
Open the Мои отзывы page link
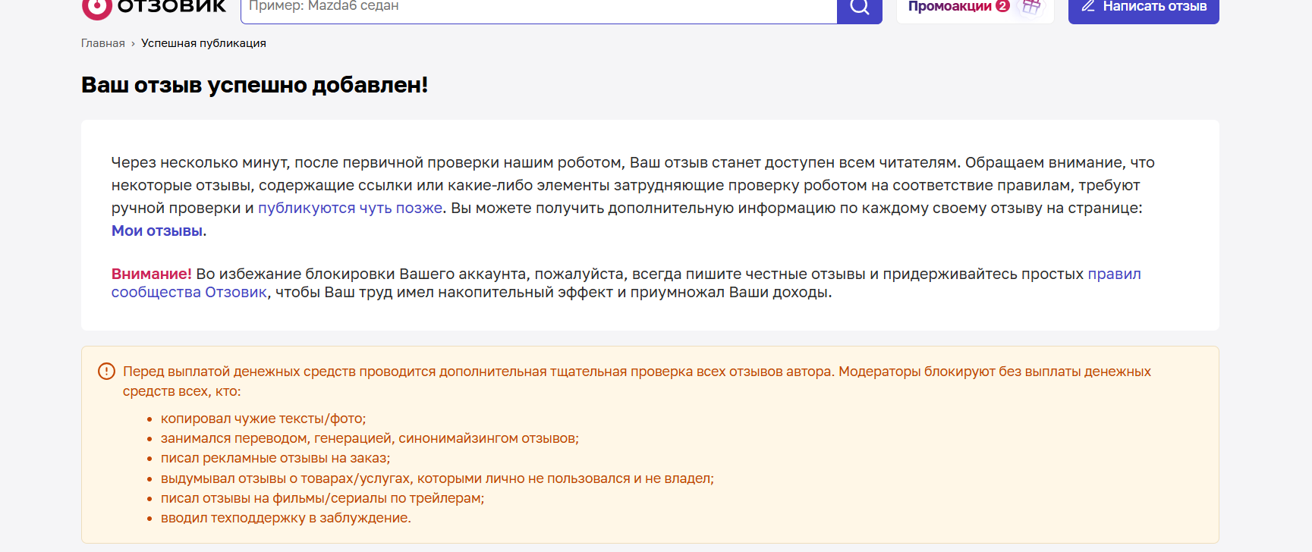coord(157,231)
